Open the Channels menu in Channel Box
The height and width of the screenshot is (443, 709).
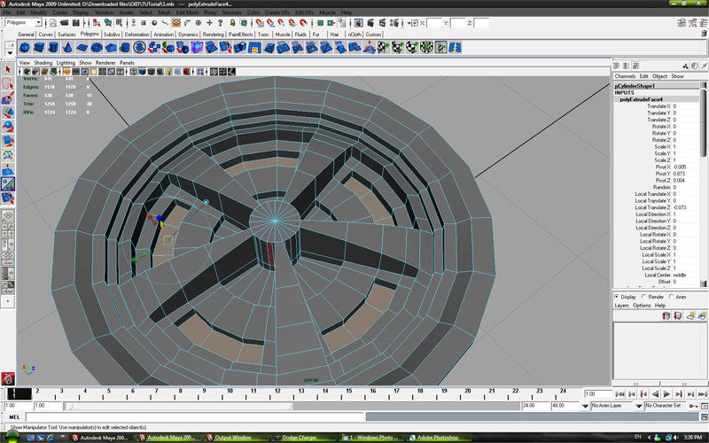pyautogui.click(x=625, y=76)
